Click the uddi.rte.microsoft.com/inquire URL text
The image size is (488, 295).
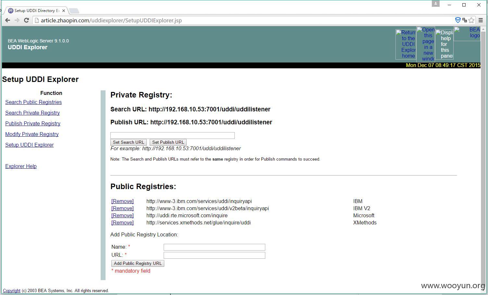click(x=187, y=216)
